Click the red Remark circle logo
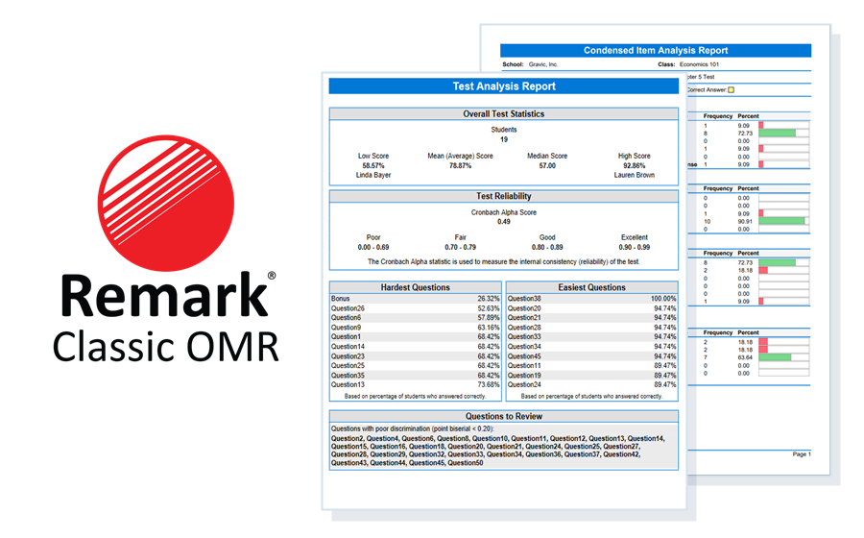The image size is (864, 538). click(166, 204)
